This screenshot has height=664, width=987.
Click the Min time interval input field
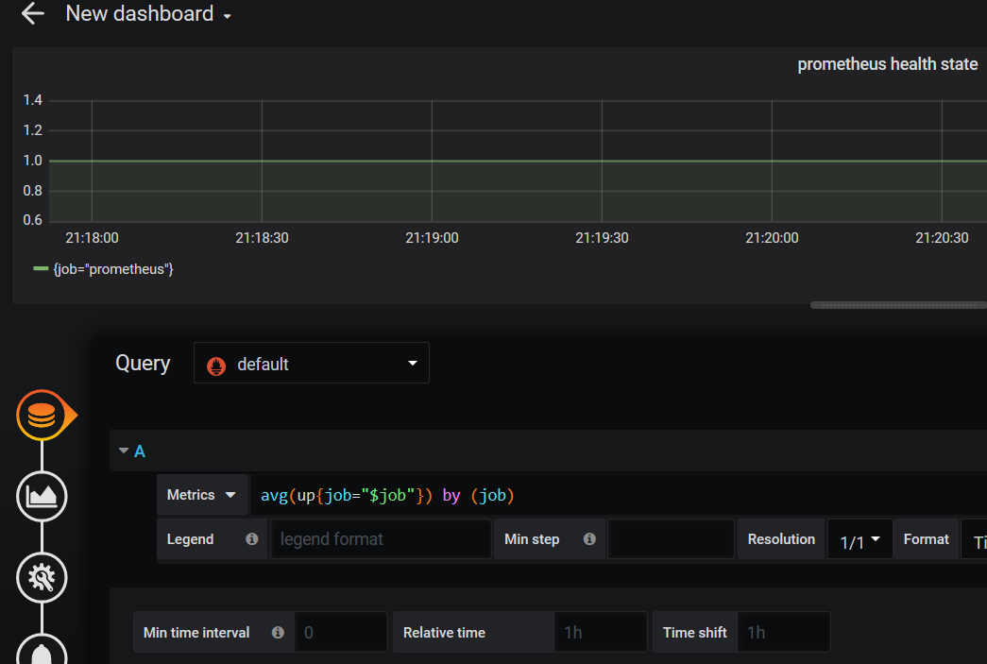click(341, 632)
